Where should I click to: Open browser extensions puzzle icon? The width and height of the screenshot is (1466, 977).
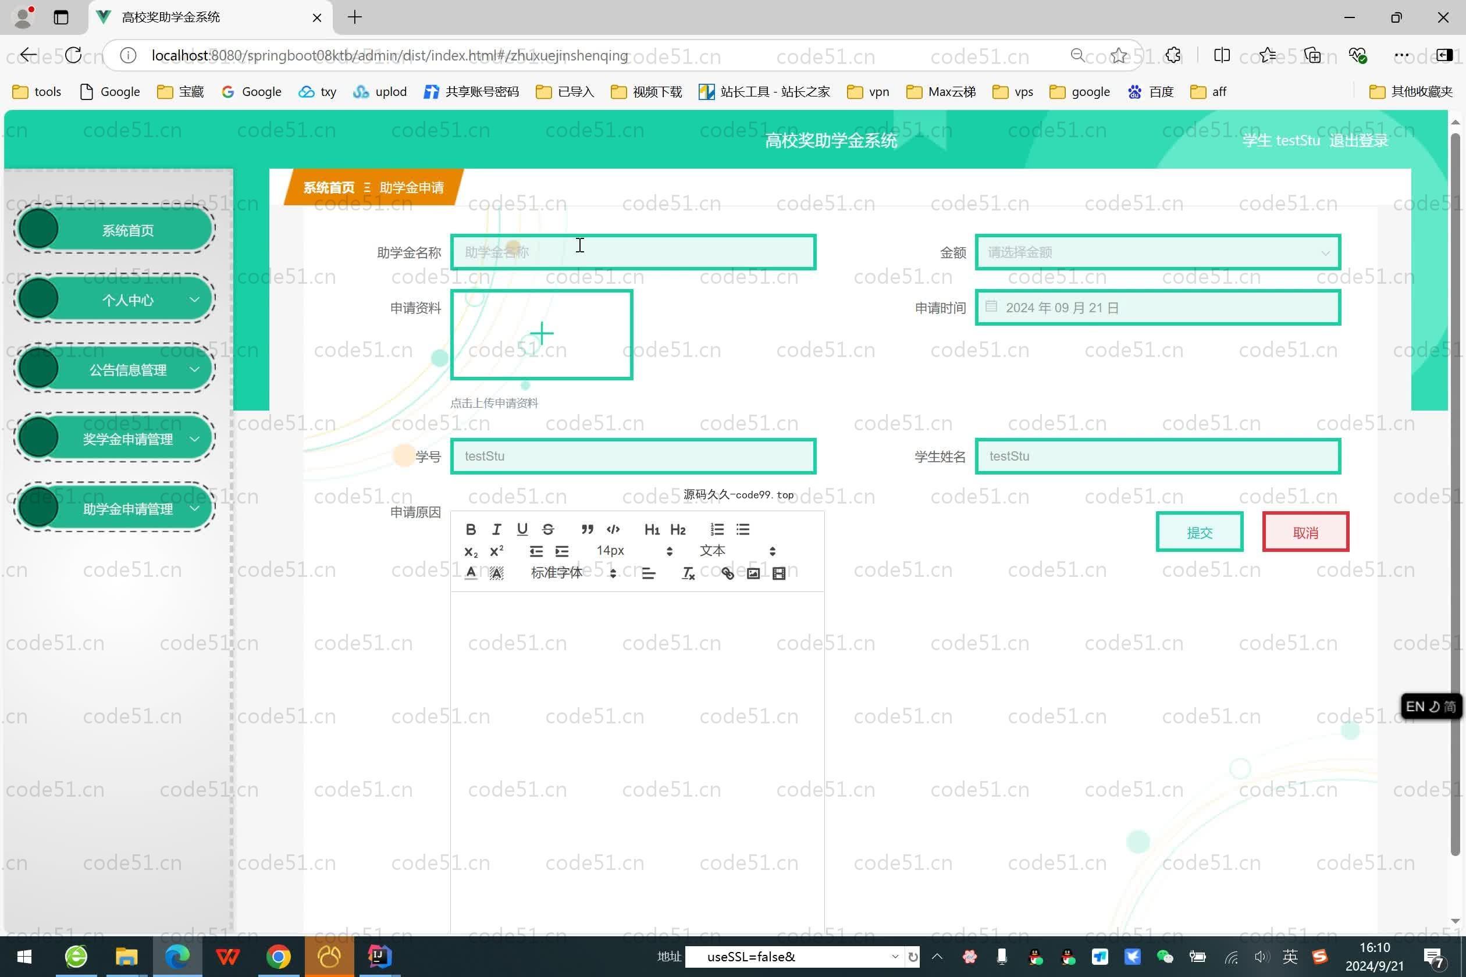point(1173,55)
